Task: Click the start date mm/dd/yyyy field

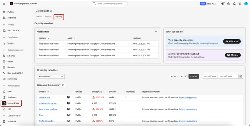Action: point(210,76)
